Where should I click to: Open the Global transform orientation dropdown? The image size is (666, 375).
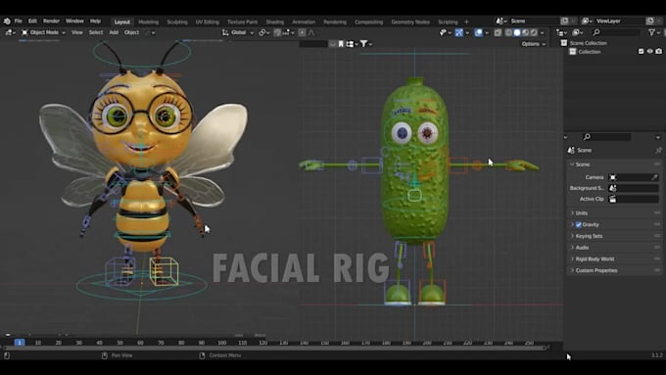click(238, 32)
